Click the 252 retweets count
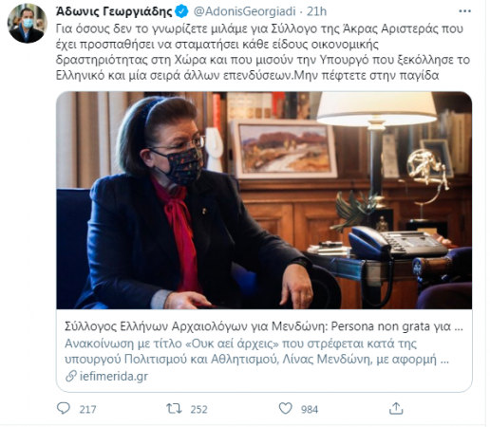This screenshot has height=427, width=490. click(x=198, y=409)
